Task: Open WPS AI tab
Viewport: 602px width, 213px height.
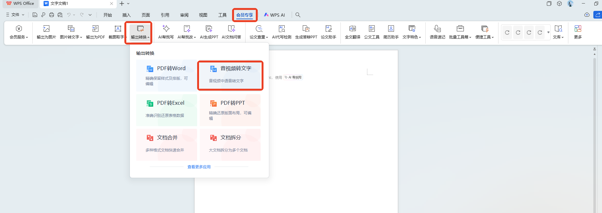Action: click(x=274, y=15)
